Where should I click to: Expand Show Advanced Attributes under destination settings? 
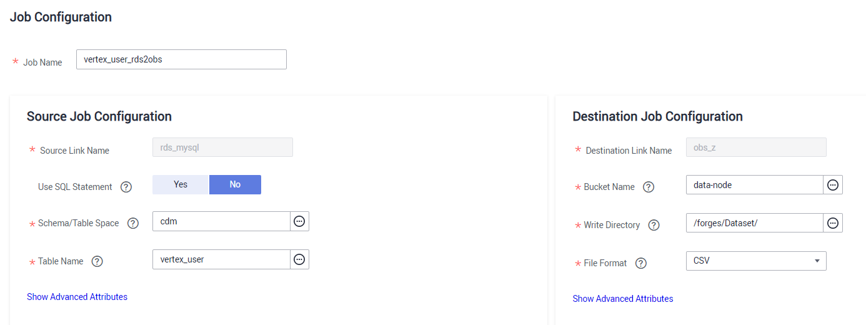pyautogui.click(x=623, y=299)
